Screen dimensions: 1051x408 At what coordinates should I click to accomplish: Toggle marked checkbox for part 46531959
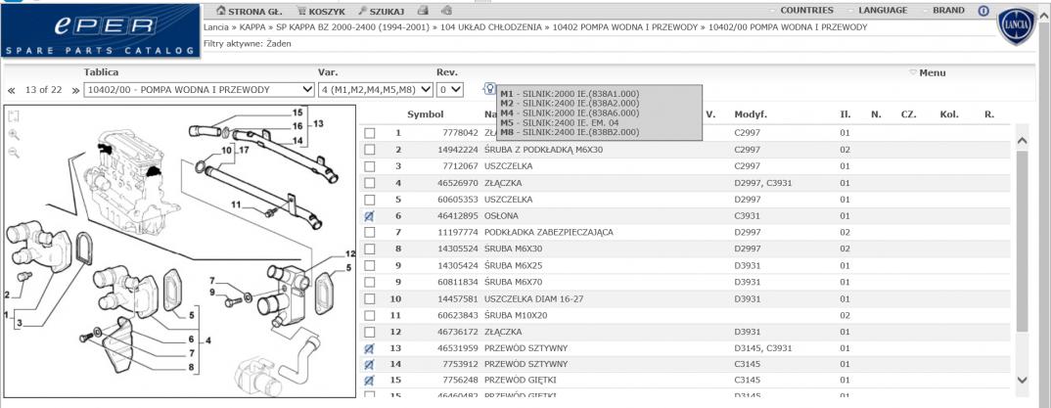click(x=369, y=348)
